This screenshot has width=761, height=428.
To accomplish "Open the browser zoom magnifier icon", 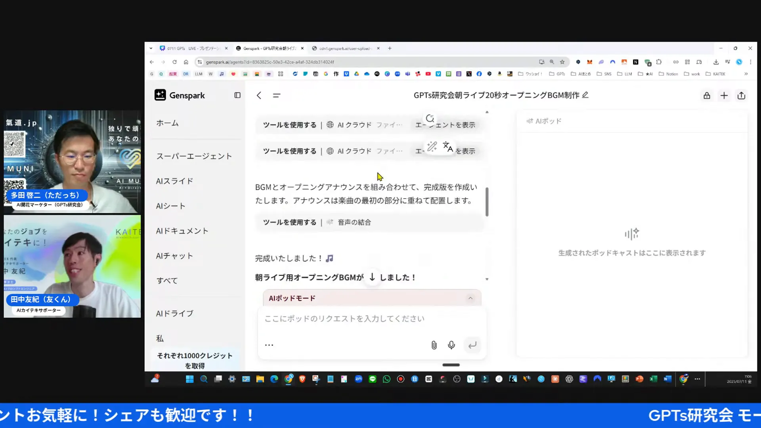I will point(552,62).
